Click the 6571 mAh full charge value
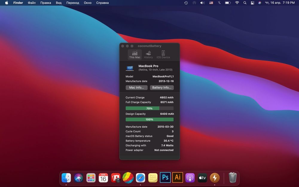This screenshot has width=299, height=187. pos(167,102)
